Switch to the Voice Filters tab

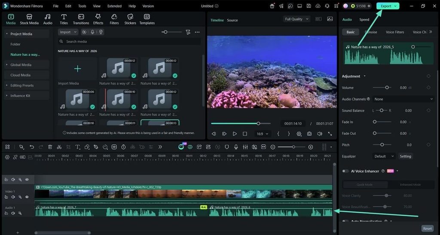[x=395, y=32]
